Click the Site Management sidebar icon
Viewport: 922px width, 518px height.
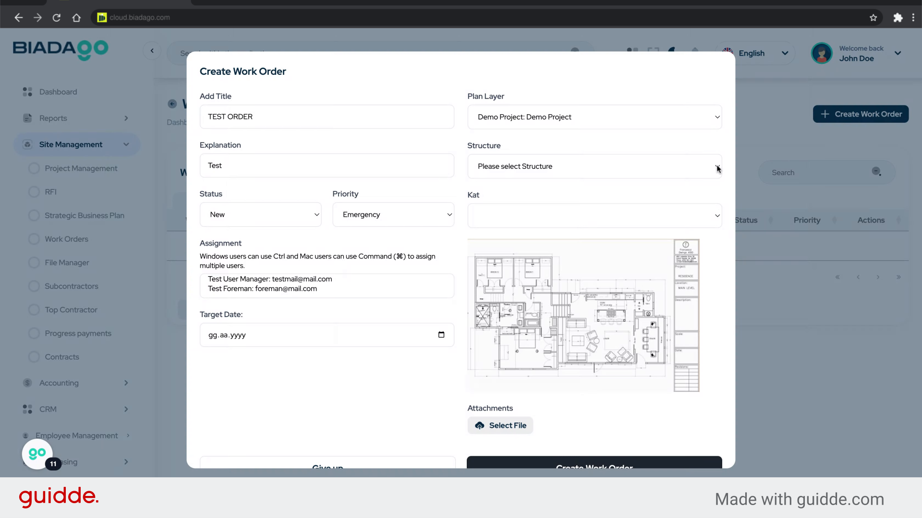(x=26, y=144)
